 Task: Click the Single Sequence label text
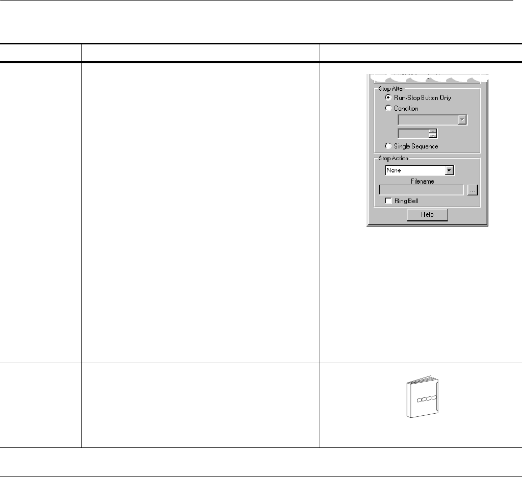click(x=416, y=146)
